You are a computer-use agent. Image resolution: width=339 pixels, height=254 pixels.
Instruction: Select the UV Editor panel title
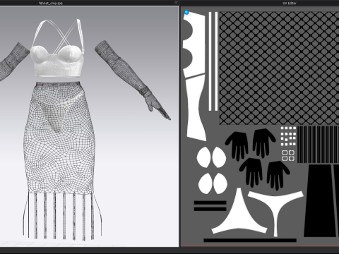pyautogui.click(x=290, y=3)
